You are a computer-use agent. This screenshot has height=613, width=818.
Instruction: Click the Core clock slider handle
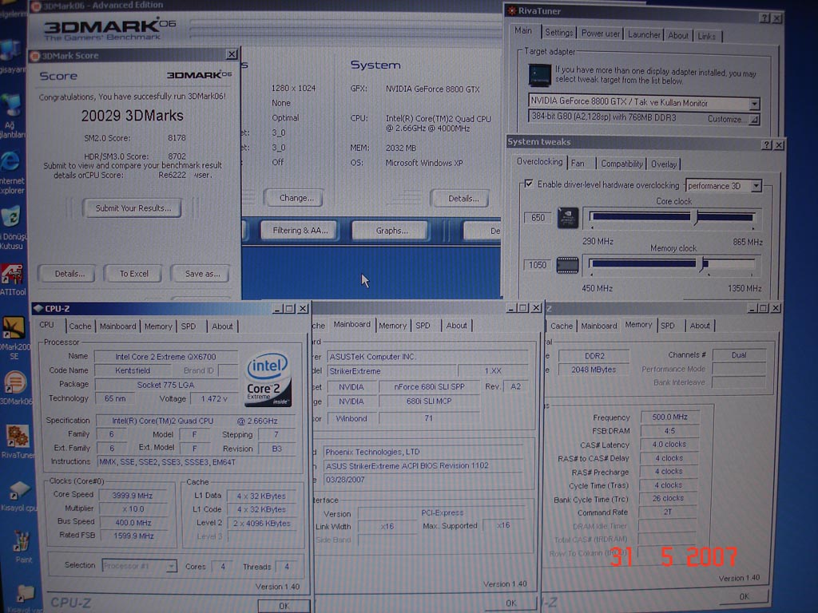coord(696,217)
